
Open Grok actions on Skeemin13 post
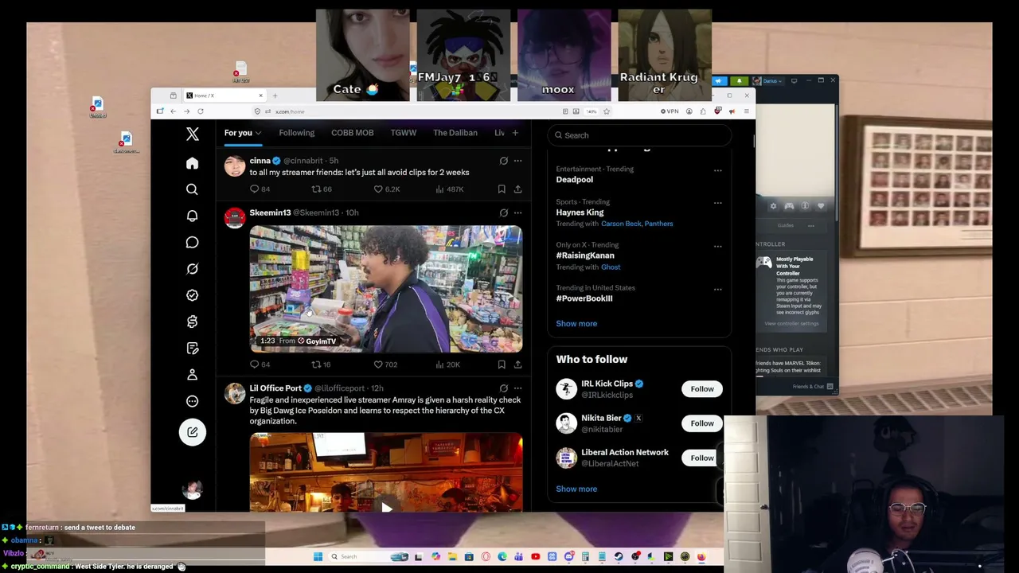(x=503, y=212)
